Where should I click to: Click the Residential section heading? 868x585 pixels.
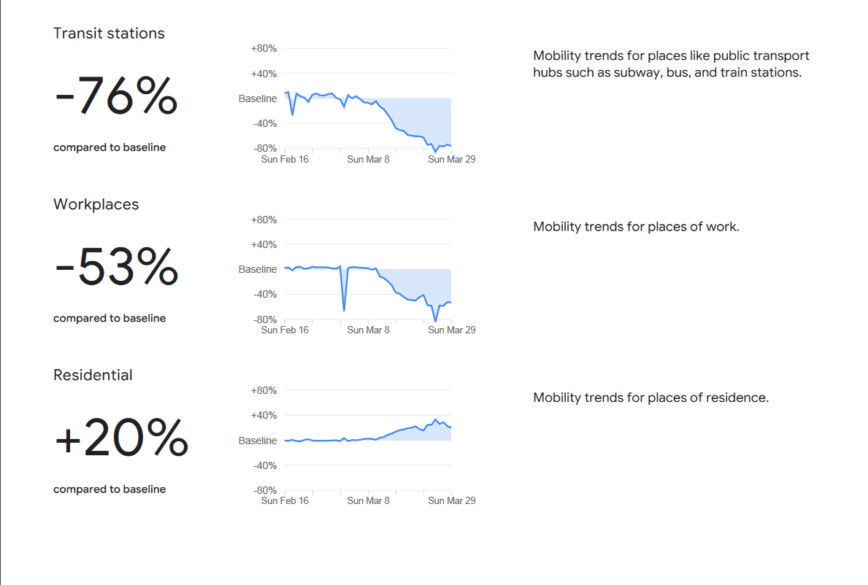(x=93, y=376)
